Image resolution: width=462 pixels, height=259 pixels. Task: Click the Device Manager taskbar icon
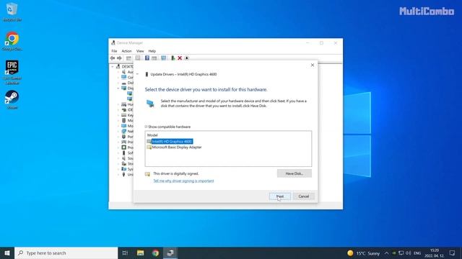tap(170, 253)
